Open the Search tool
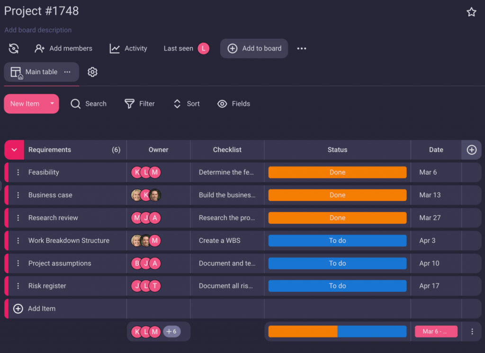The height and width of the screenshot is (353, 485). coord(89,104)
